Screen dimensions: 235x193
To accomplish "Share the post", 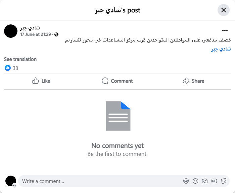I will tap(193, 81).
